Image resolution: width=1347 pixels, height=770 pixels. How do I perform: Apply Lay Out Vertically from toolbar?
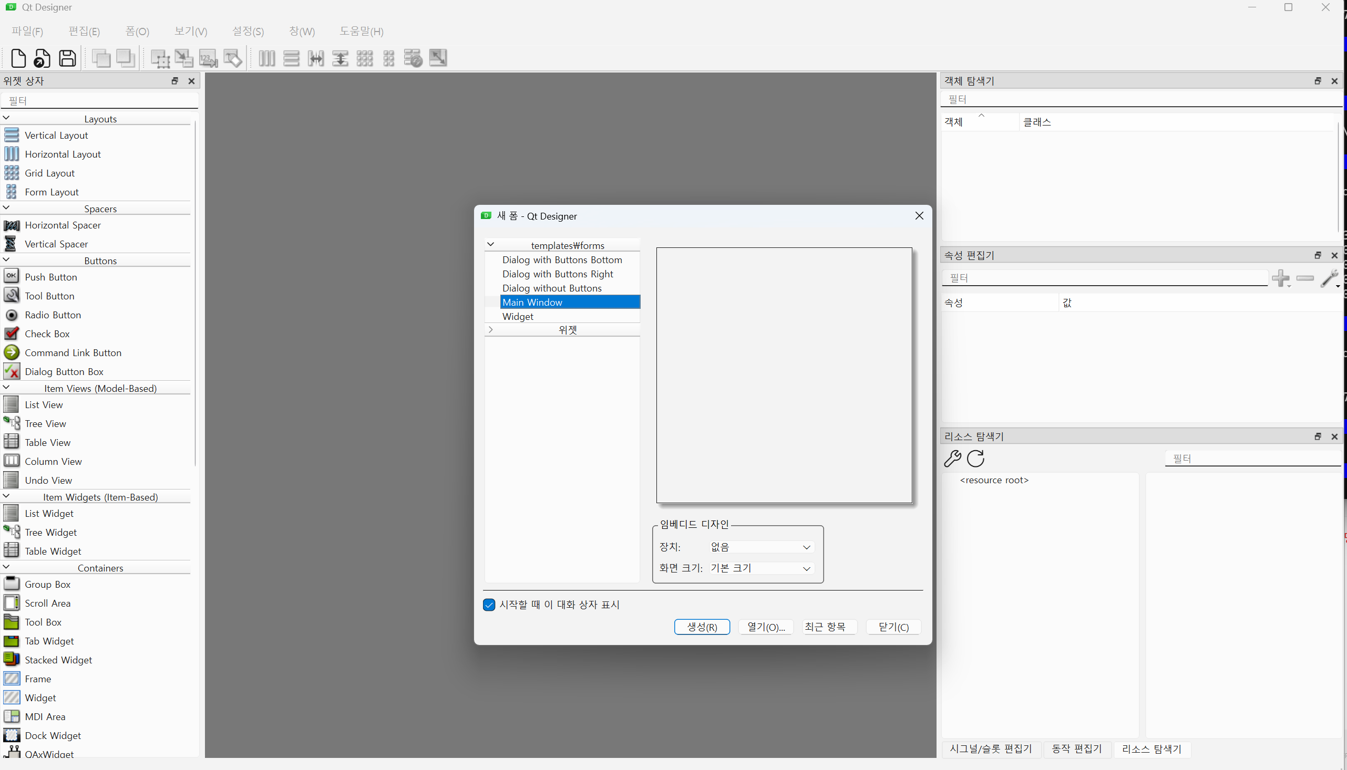coord(292,58)
